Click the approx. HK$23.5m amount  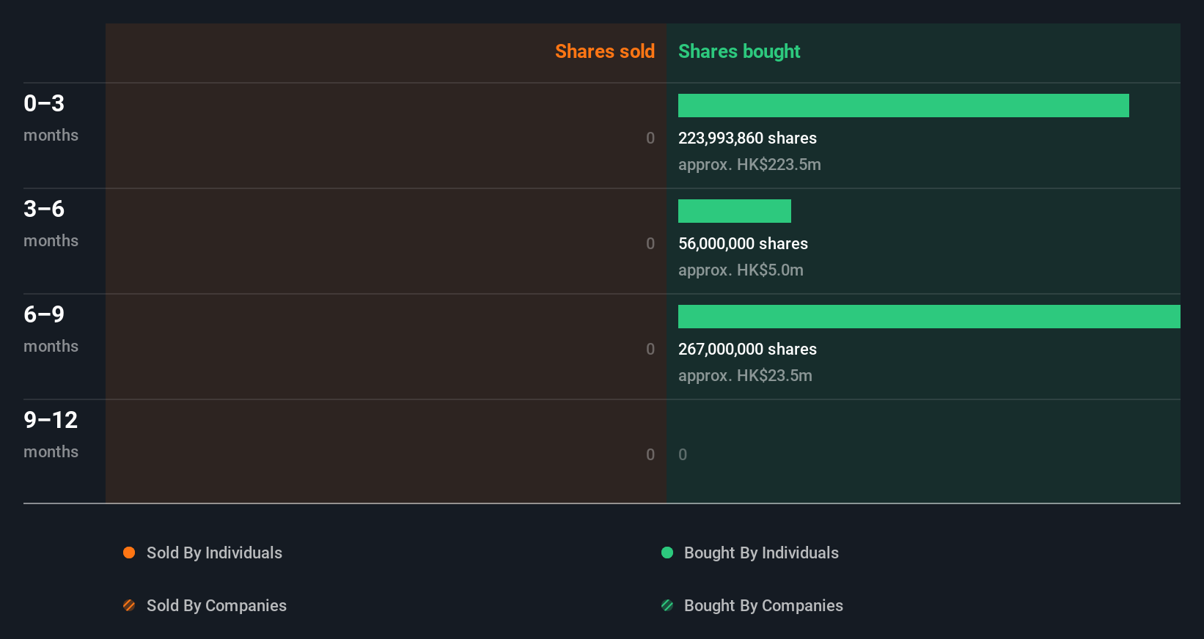coord(745,375)
